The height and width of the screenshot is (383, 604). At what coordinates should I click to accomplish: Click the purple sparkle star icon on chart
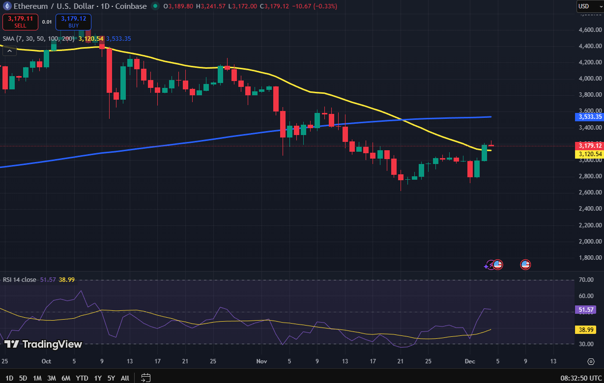486,266
